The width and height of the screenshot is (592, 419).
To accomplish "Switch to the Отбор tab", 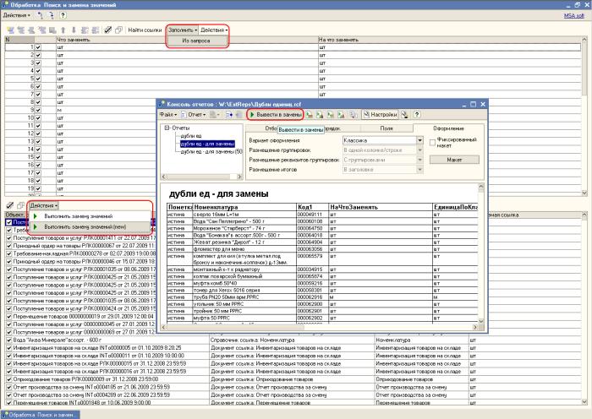I will click(x=271, y=128).
